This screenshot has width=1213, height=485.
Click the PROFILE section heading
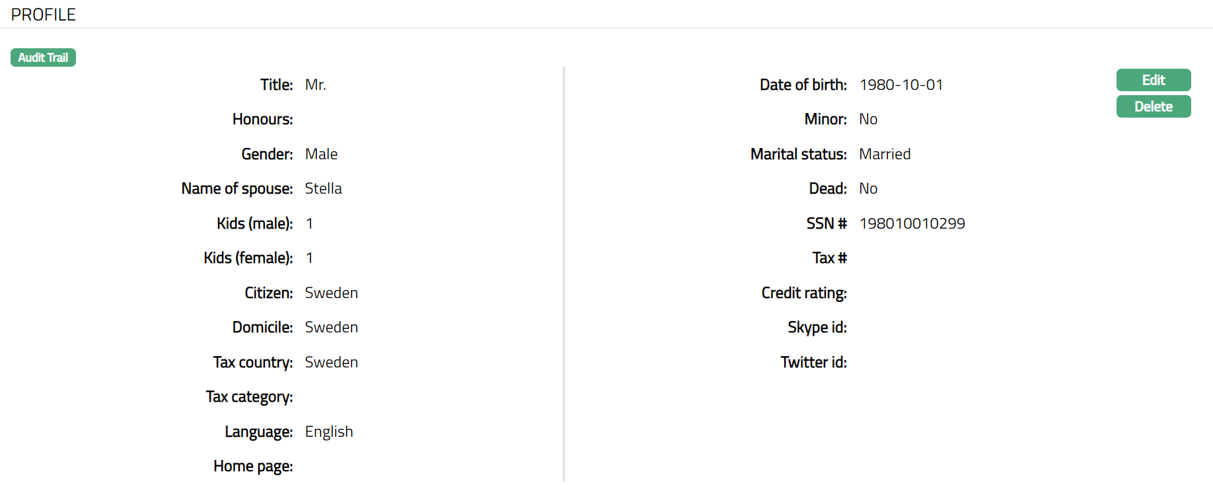point(43,15)
